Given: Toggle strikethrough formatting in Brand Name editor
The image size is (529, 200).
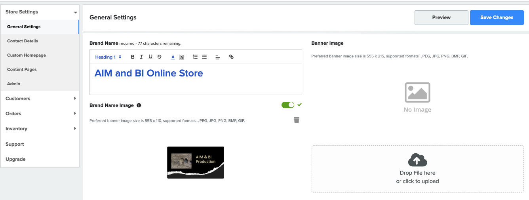Looking at the screenshot, I should (x=159, y=57).
